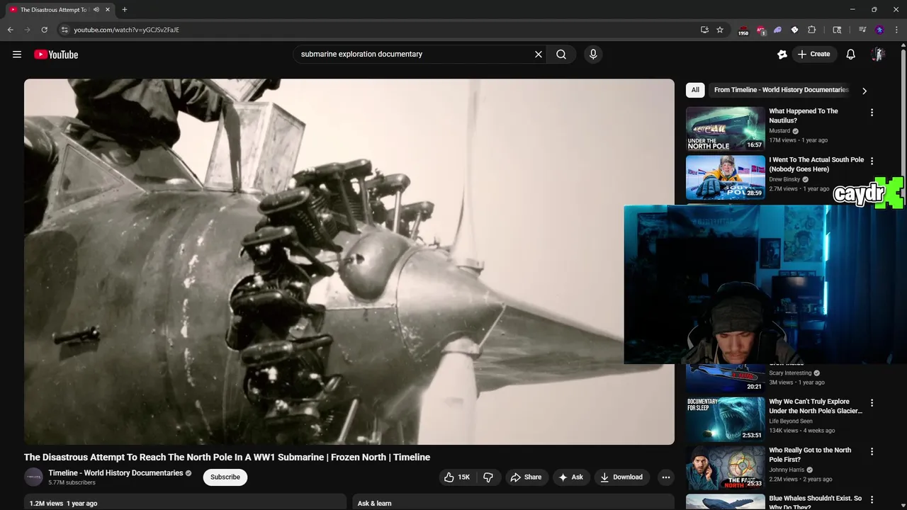Open the browser Extensions puzzle icon
The width and height of the screenshot is (907, 510).
click(812, 30)
